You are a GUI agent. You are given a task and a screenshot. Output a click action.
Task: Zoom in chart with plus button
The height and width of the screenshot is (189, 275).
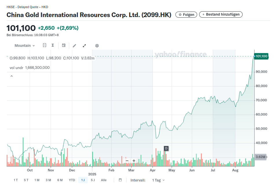[x=134, y=161]
